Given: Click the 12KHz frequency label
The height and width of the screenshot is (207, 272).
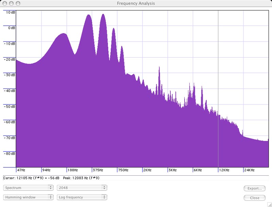Looking at the screenshot, I should point(224,170).
